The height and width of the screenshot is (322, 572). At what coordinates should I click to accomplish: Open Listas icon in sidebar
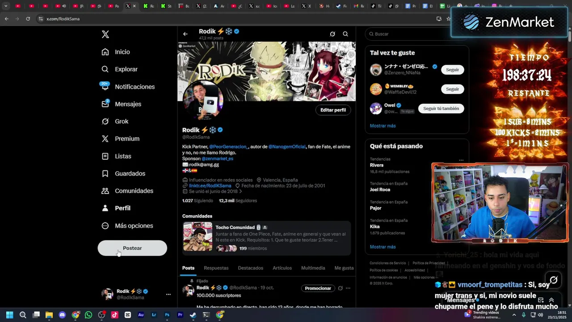(105, 156)
